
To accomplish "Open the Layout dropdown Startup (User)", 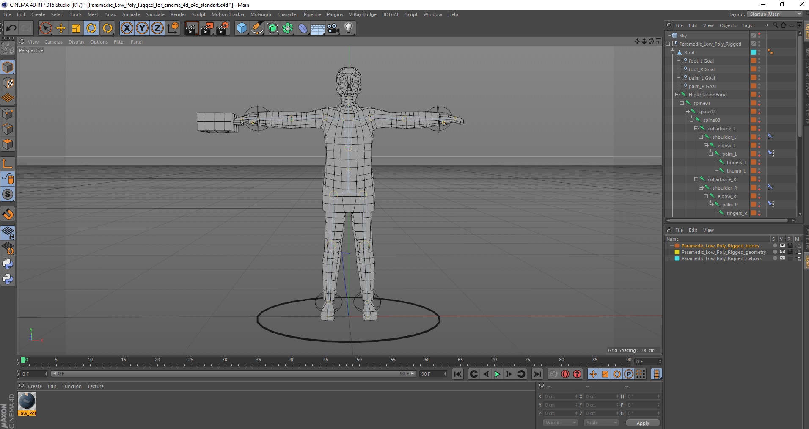I will tap(774, 14).
